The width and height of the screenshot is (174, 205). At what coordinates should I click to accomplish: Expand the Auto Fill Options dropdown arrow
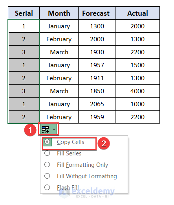[54, 129]
